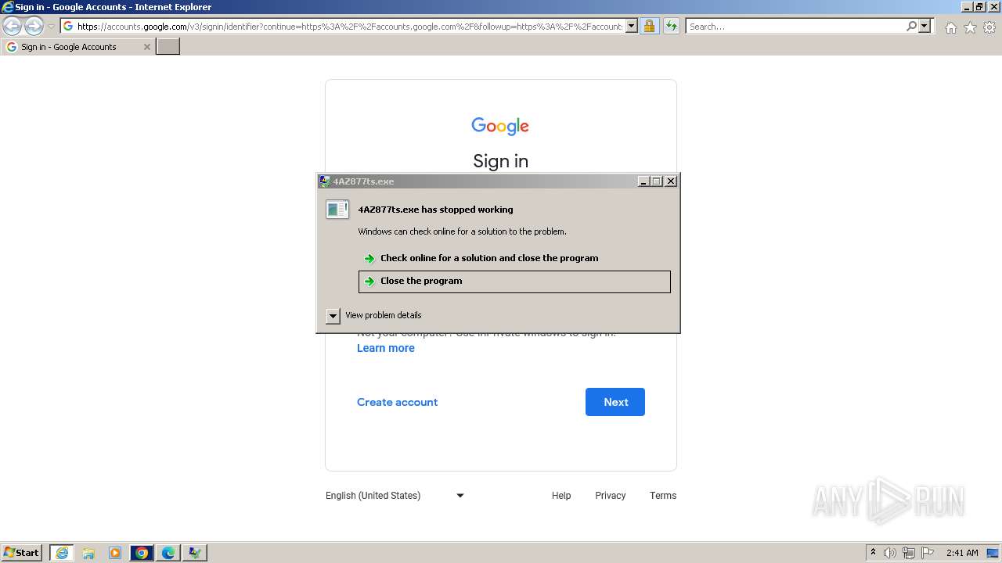
Task: Open the recent pages dropdown arrow
Action: [x=51, y=27]
